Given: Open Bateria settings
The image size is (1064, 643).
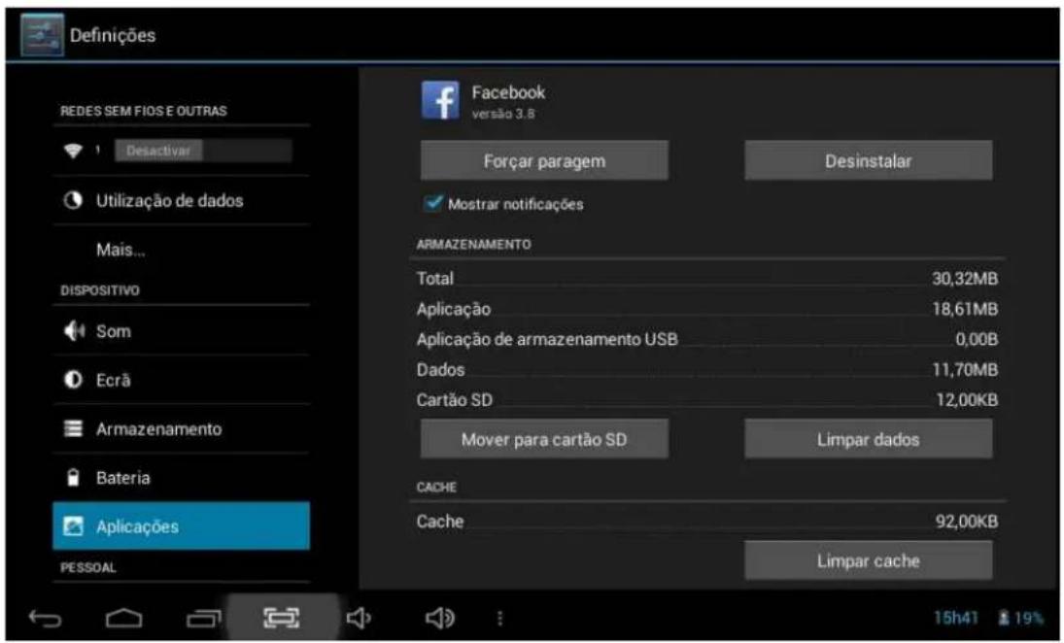Looking at the screenshot, I should (181, 478).
